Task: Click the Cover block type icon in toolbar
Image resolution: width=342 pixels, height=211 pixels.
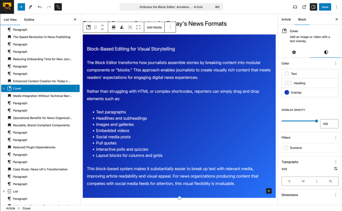Action: [88, 27]
